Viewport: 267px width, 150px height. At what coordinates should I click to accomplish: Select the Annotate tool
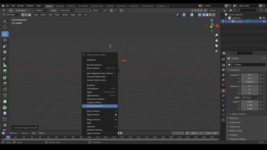[x=5, y=59]
